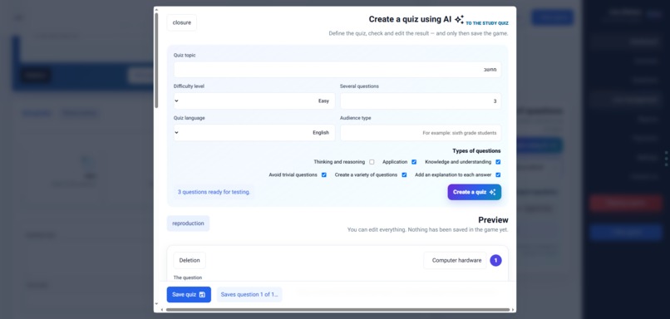Click the 'Saves question 1 of 1...' status

pos(249,295)
